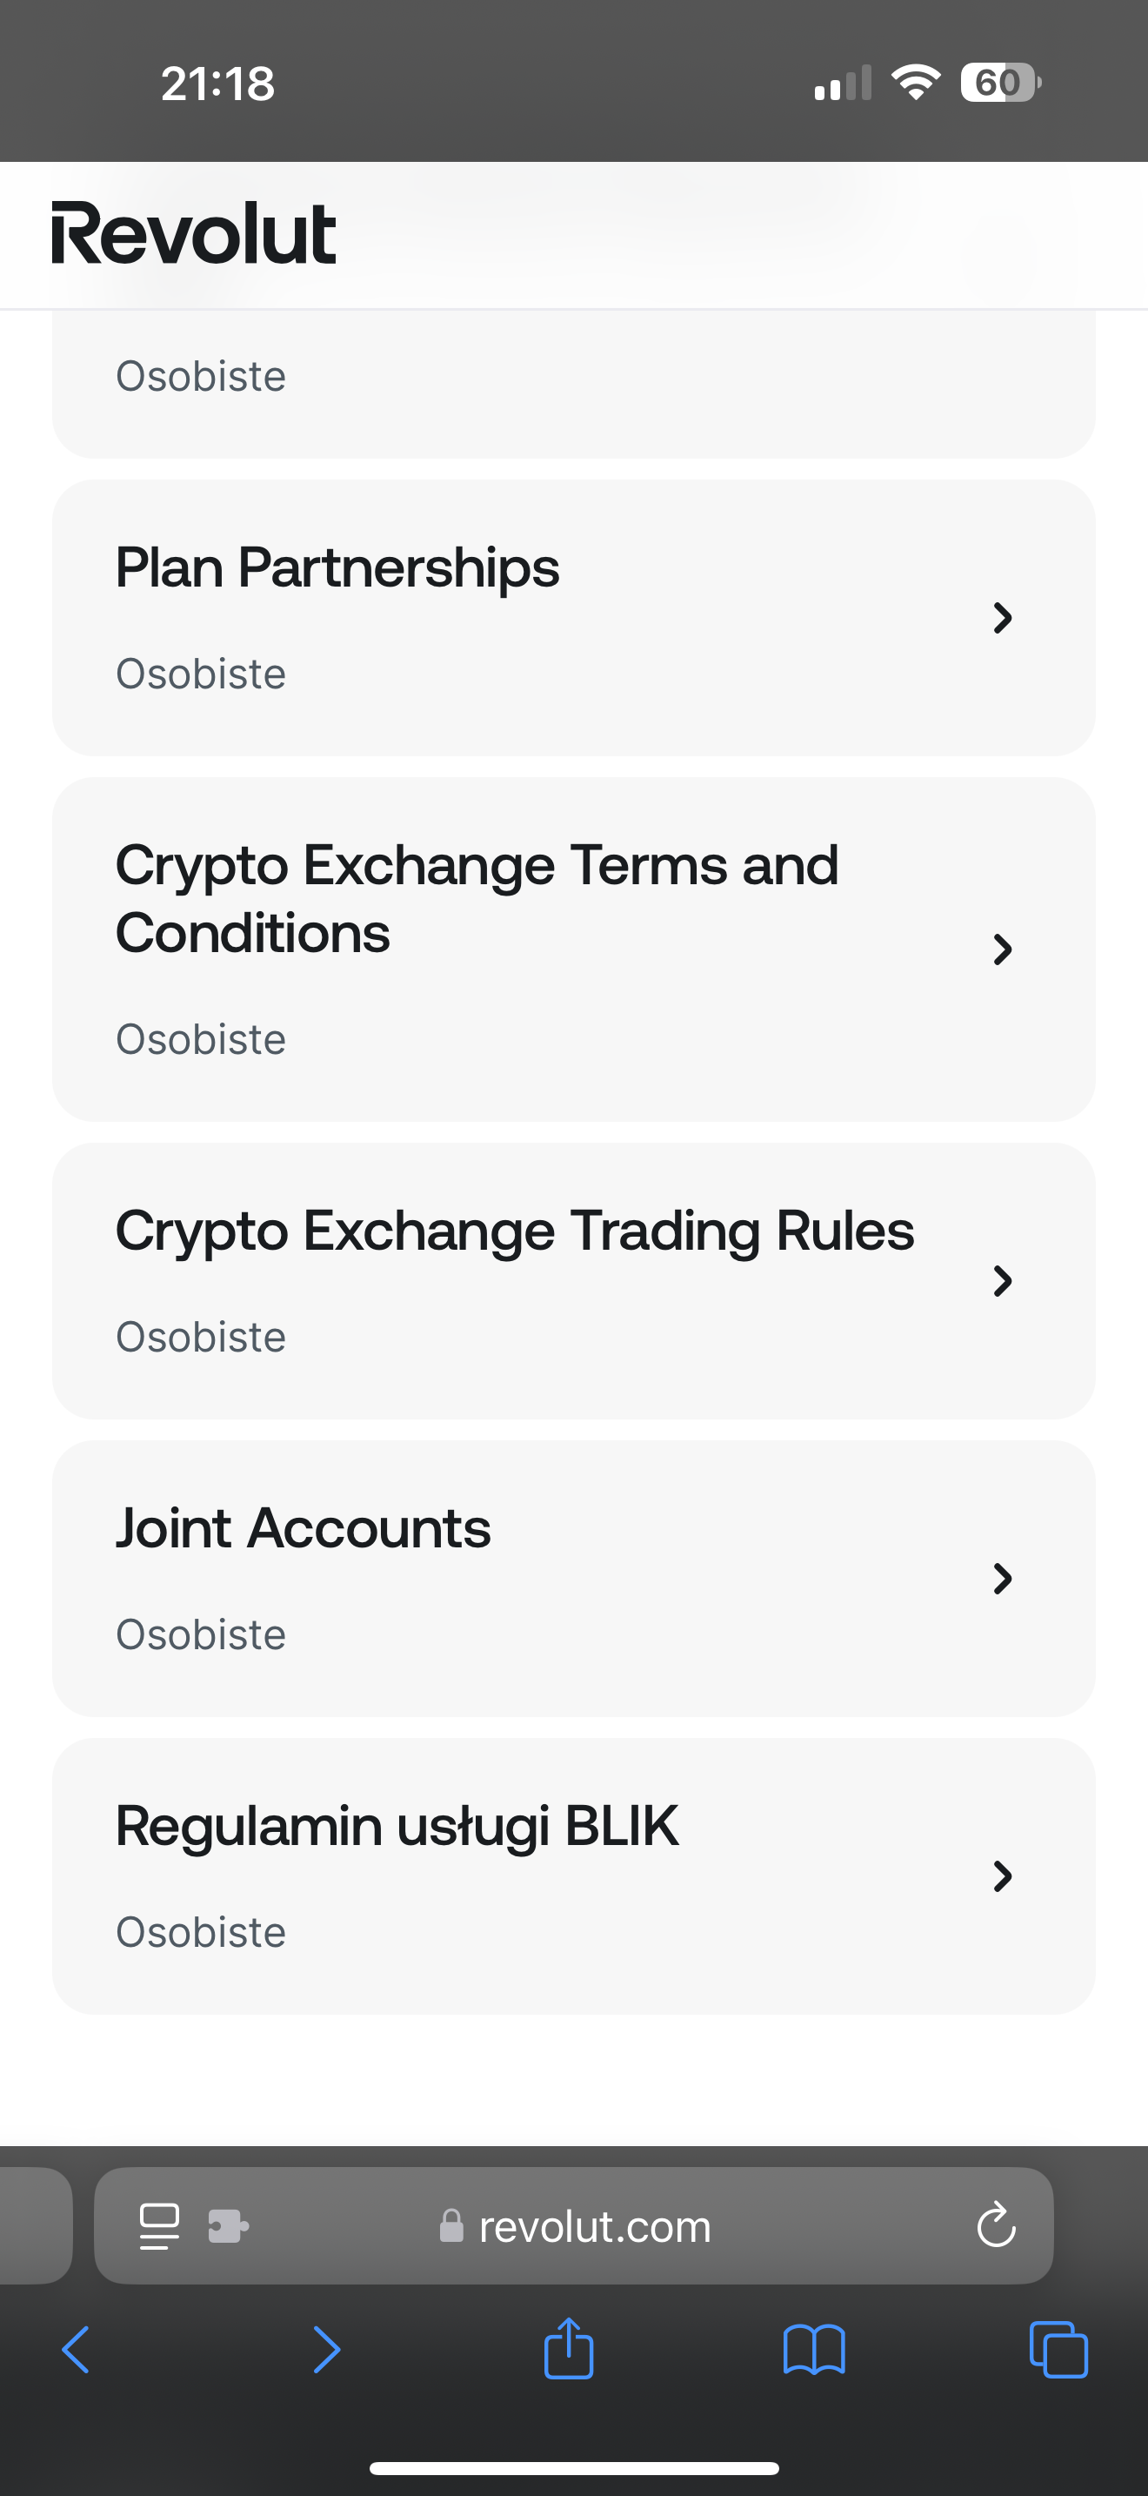Tap the extensions puzzle icon in address bar
Screen dimensions: 1148x2496
pos(229,2225)
